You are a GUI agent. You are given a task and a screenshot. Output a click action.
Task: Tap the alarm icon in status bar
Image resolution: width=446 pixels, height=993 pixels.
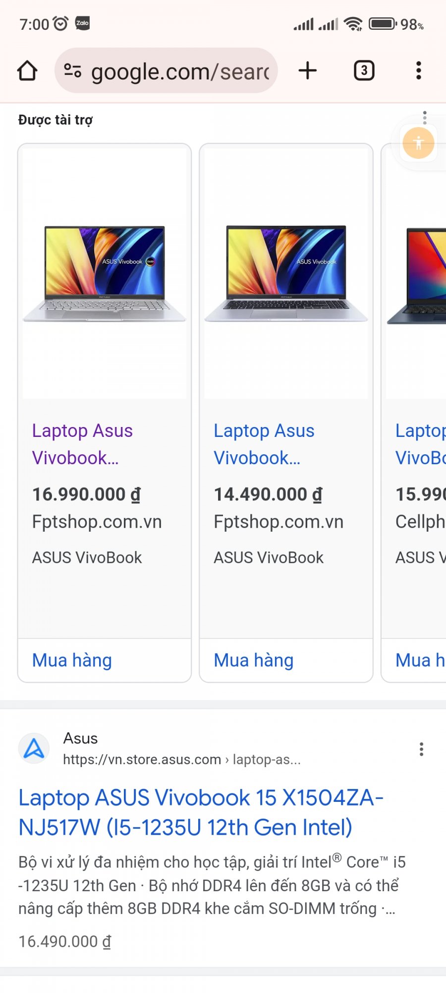[60, 23]
